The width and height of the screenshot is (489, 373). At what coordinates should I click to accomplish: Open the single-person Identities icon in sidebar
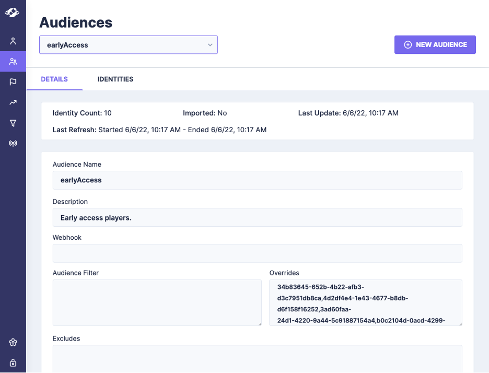click(x=13, y=41)
